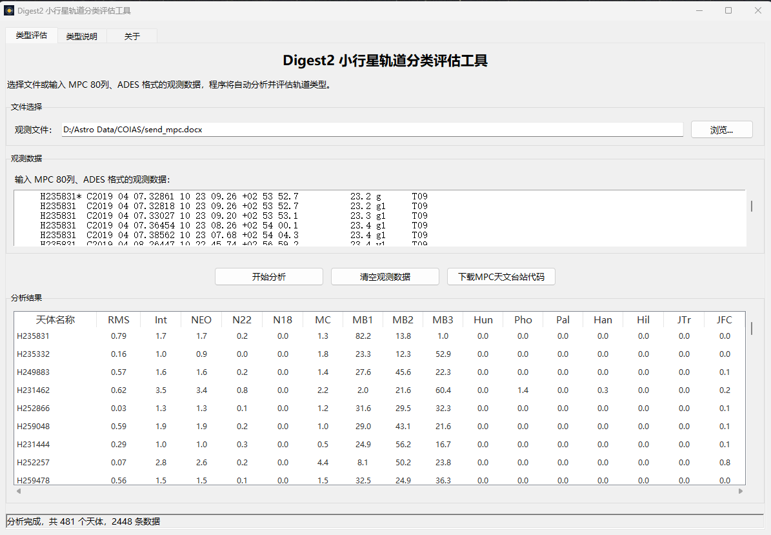The height and width of the screenshot is (535, 771).
Task: Click inside the observation data text area
Action: coord(379,218)
